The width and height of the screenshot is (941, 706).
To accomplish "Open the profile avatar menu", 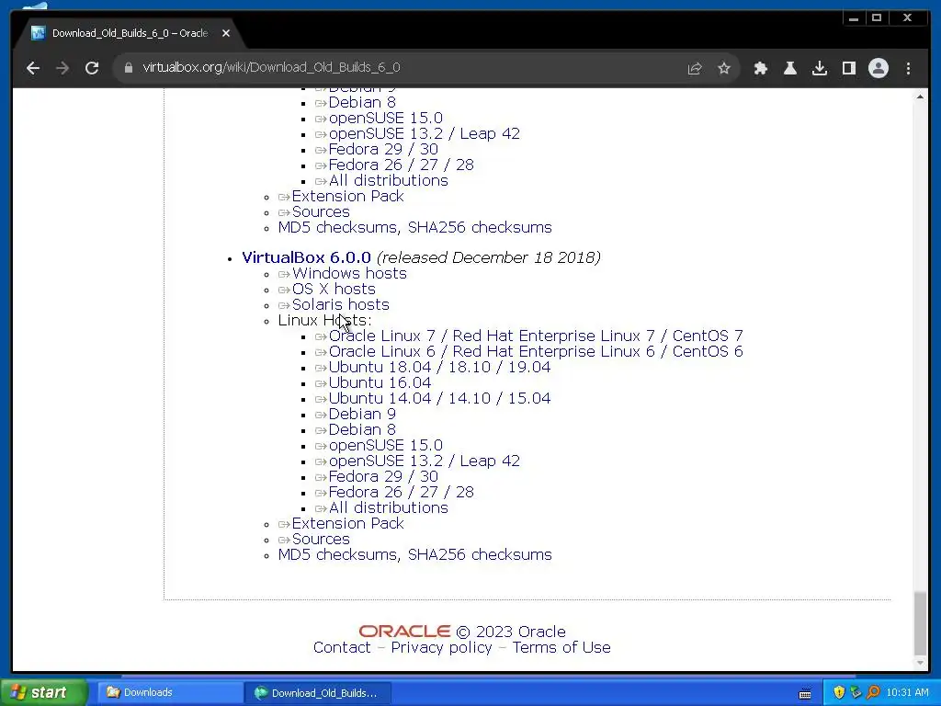I will click(x=879, y=68).
